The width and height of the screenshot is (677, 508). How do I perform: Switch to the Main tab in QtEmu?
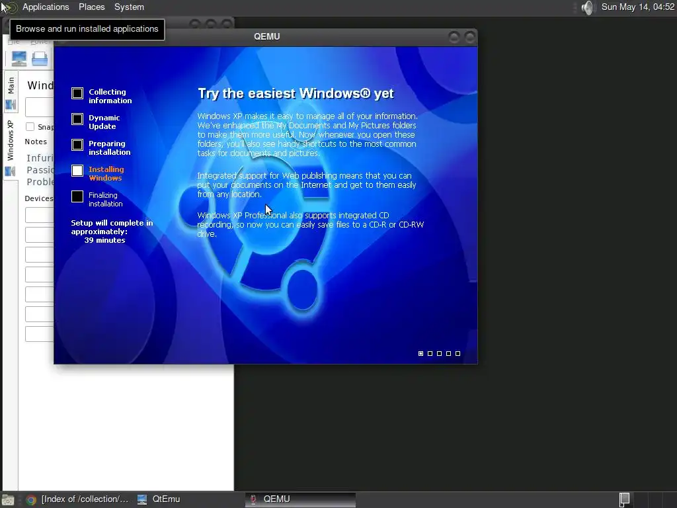[11, 93]
